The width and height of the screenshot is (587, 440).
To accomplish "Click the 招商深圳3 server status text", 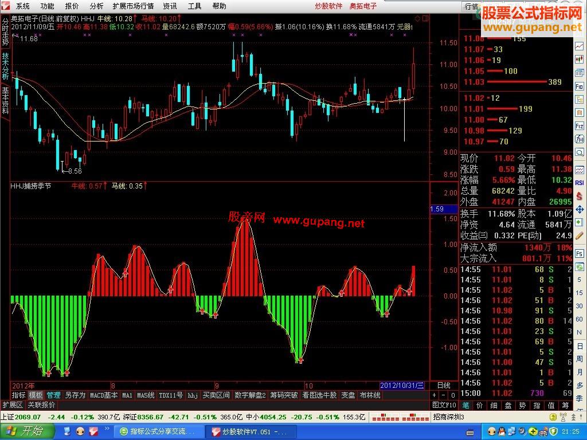I will 448,417.
